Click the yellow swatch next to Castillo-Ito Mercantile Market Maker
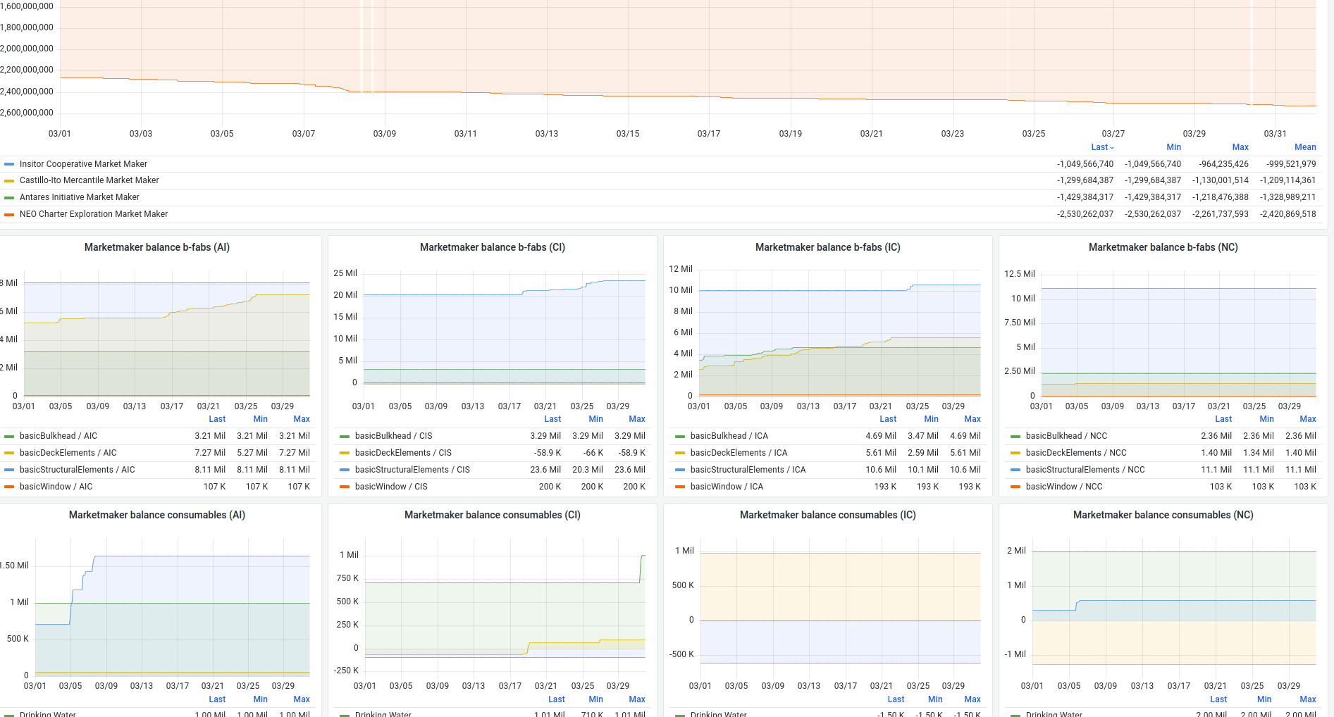 click(x=9, y=181)
